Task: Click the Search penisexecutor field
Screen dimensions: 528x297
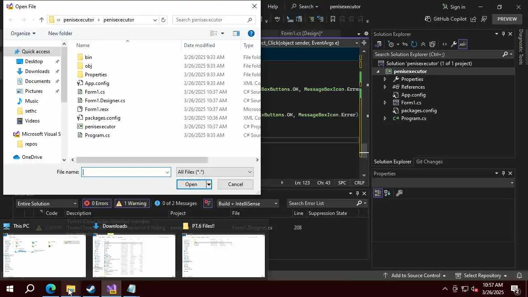Action: [x=214, y=20]
